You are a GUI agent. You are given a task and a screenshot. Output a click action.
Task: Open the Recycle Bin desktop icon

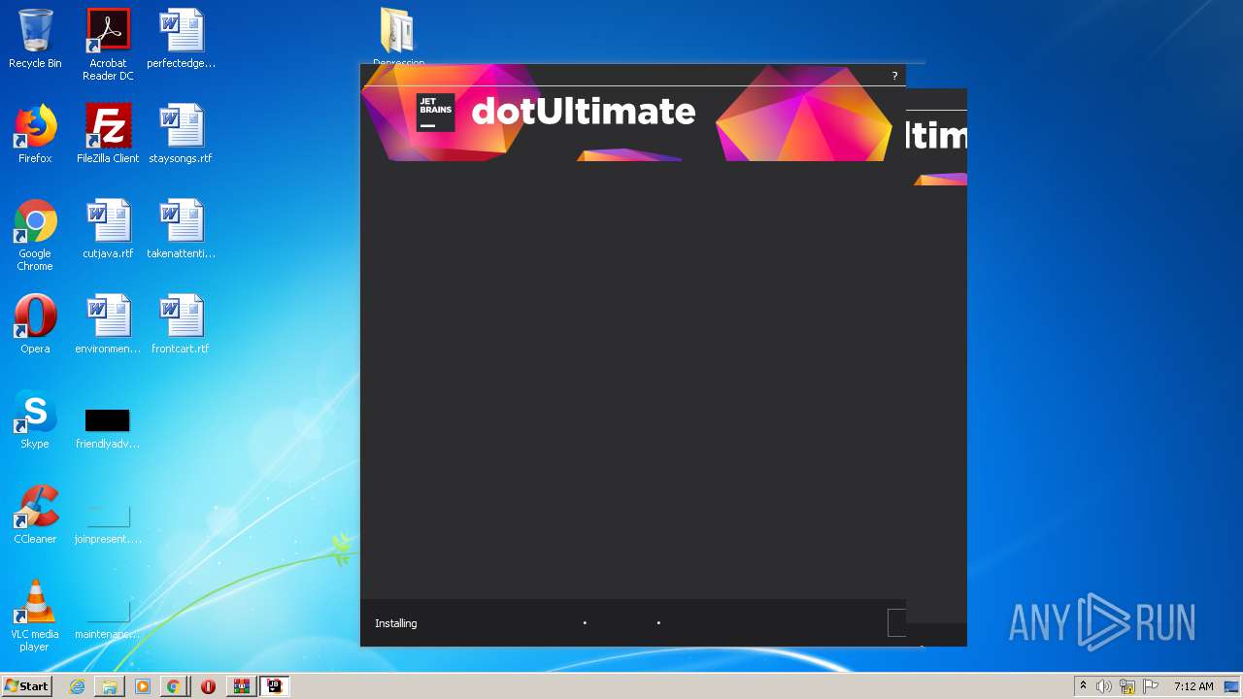point(35,39)
